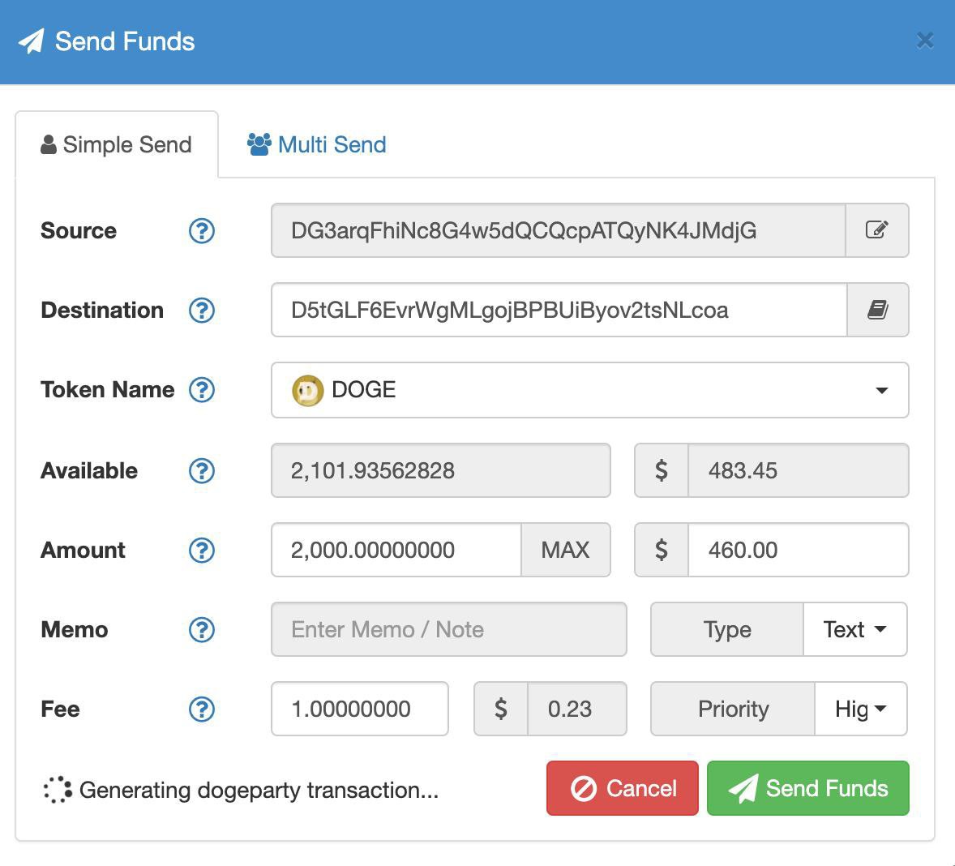Screen dimensions: 955x866
Task: Switch to the Simple Send tab
Action: (116, 145)
